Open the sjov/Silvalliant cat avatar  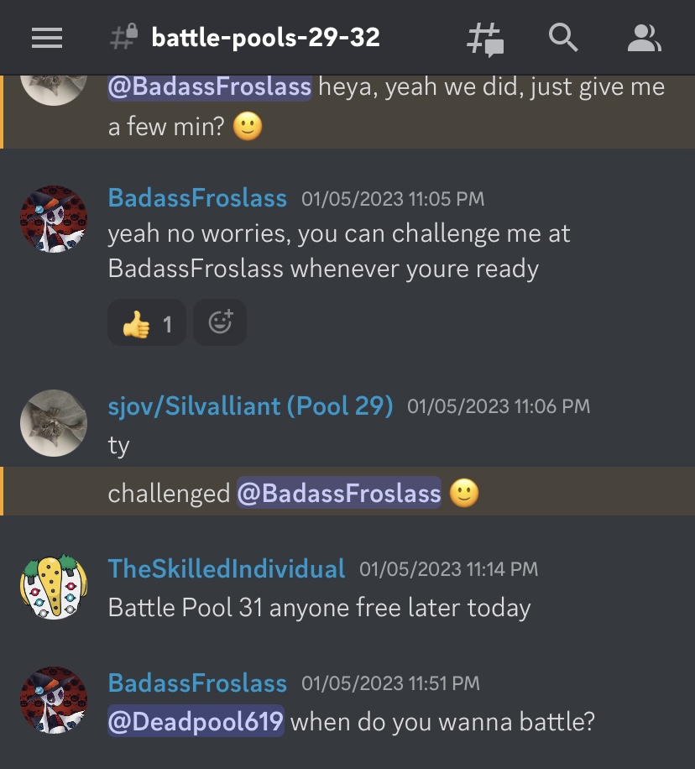pyautogui.click(x=54, y=423)
